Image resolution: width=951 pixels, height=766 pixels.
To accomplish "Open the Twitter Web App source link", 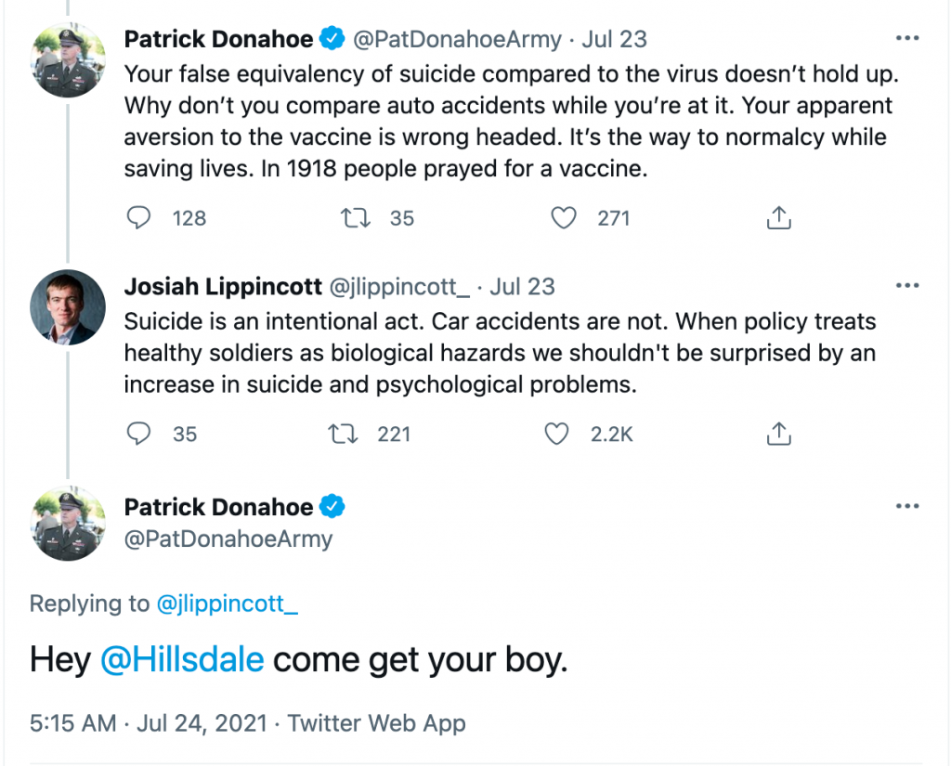I will 376,724.
